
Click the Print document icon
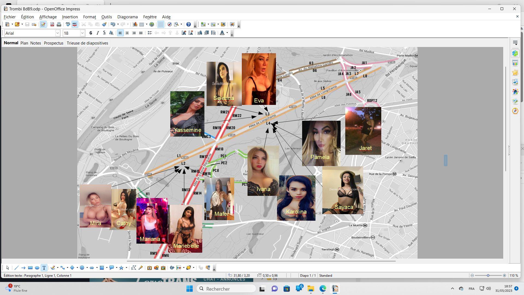(59, 25)
